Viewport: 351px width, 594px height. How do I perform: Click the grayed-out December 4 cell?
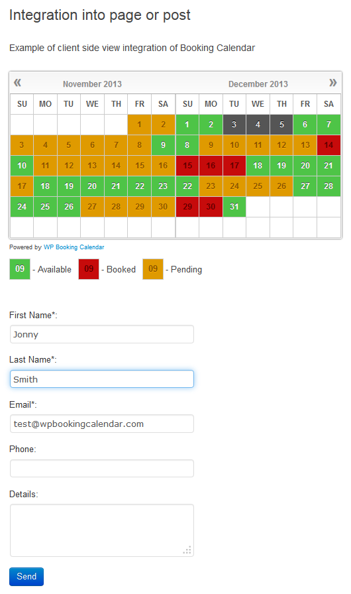tap(258, 125)
